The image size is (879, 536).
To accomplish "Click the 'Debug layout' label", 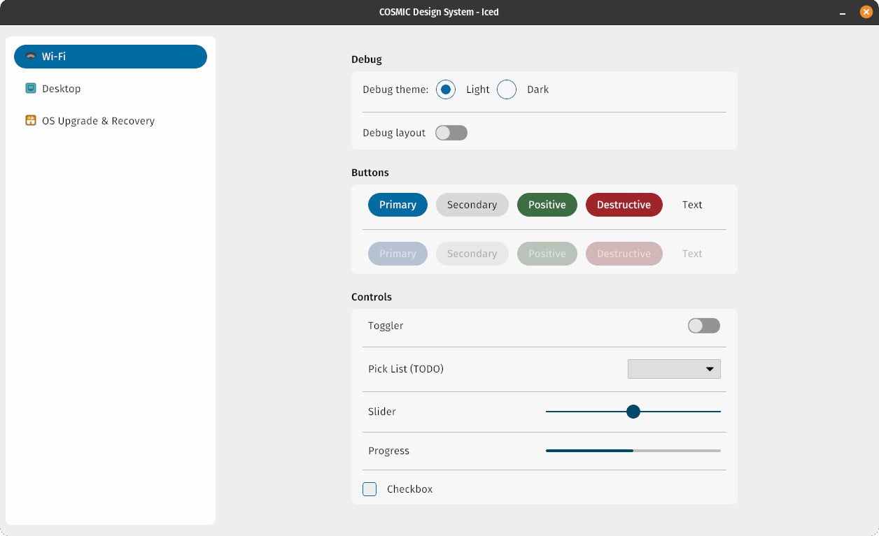I will [x=394, y=133].
